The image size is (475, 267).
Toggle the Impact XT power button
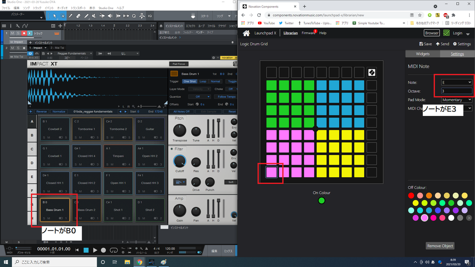click(x=30, y=53)
